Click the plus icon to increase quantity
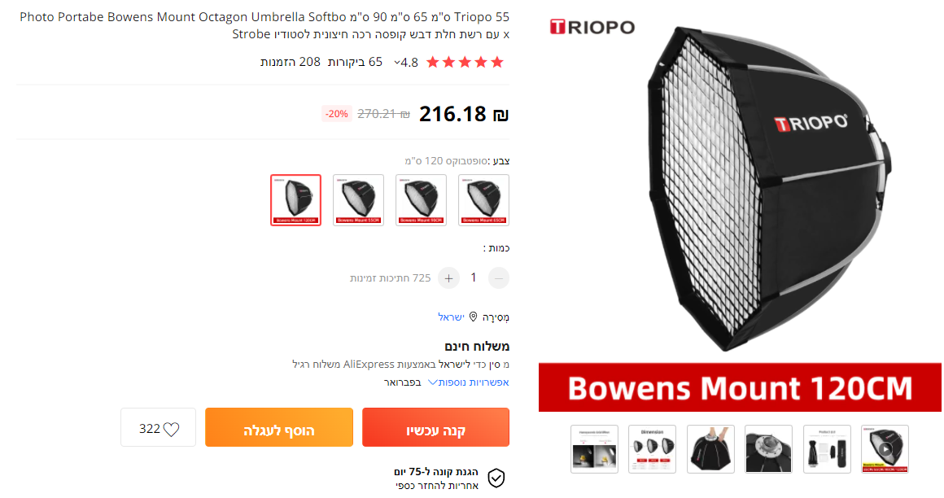 point(448,278)
